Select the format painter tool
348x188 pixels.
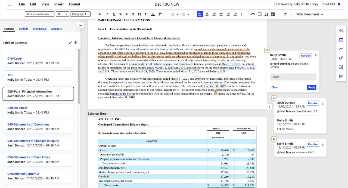click(x=160, y=14)
